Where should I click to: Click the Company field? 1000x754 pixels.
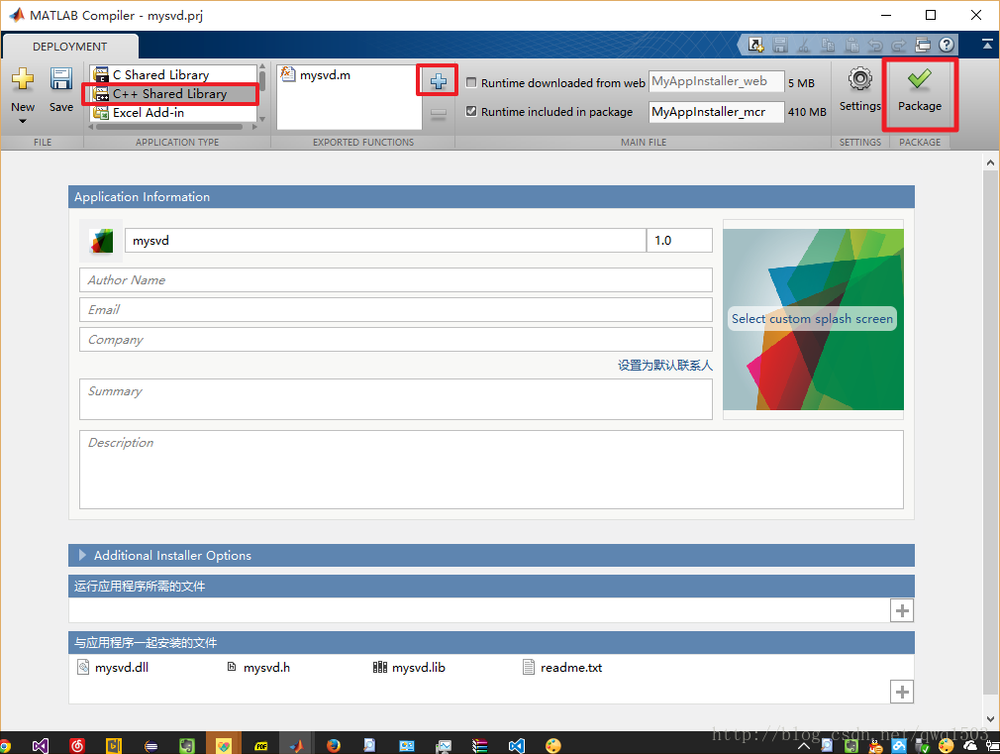[x=395, y=340]
